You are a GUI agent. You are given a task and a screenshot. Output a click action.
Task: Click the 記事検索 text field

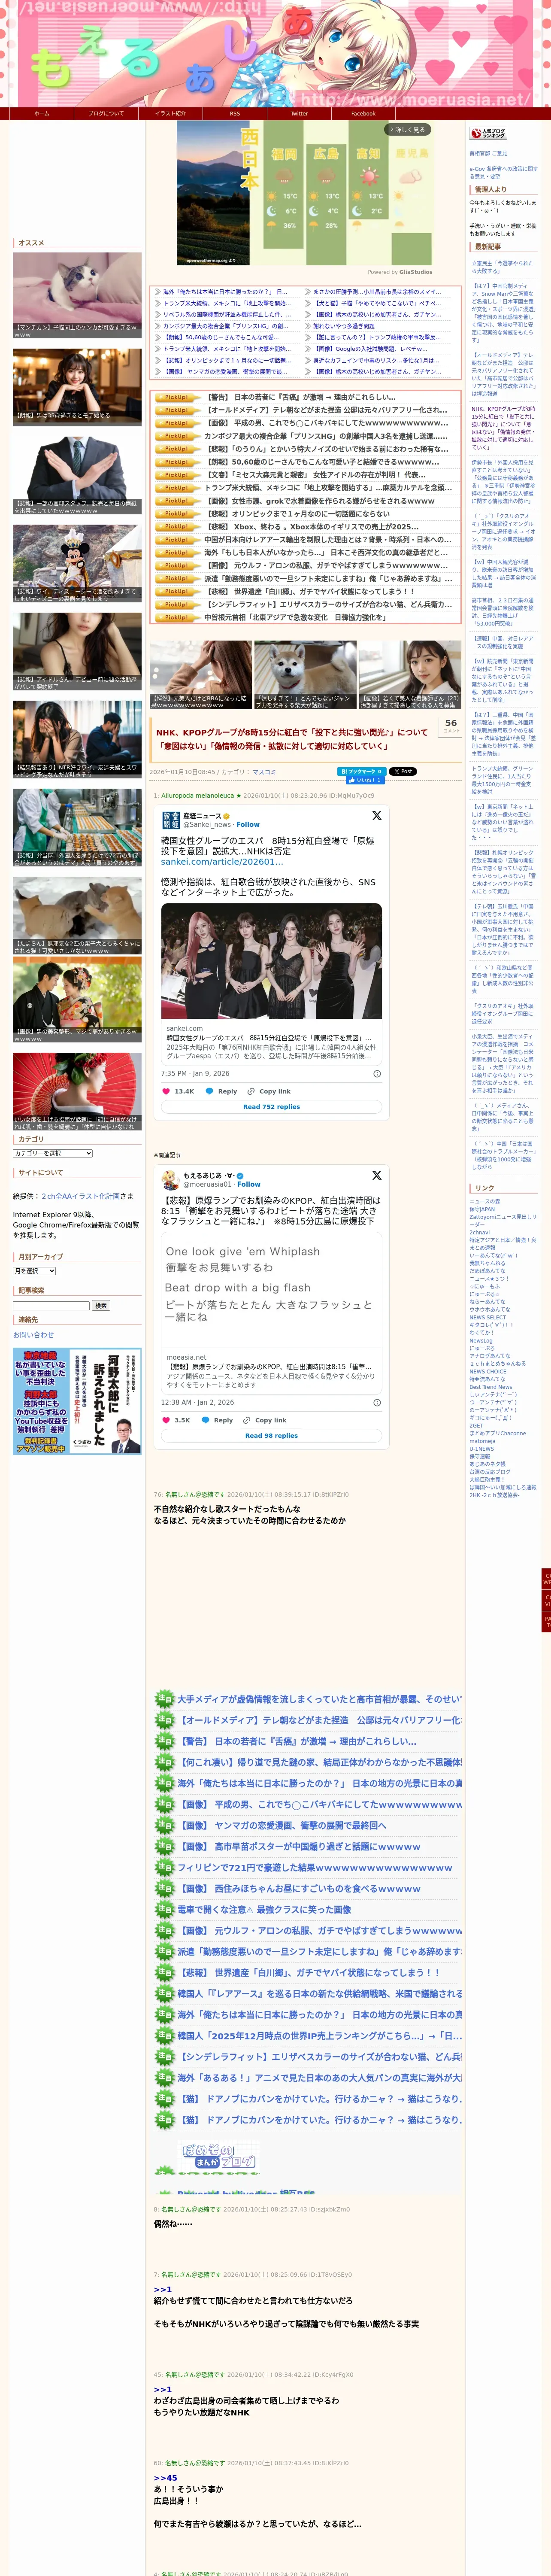[51, 1305]
